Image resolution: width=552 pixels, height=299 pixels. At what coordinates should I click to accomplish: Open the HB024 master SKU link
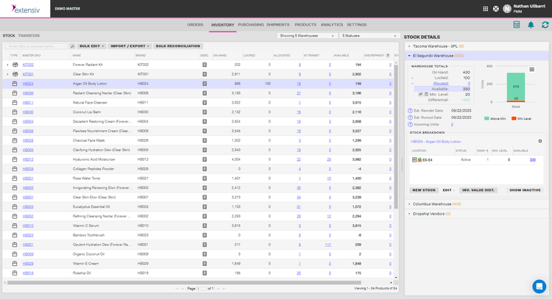(x=28, y=84)
